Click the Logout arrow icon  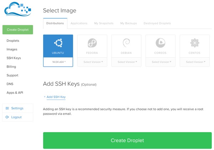7,117
